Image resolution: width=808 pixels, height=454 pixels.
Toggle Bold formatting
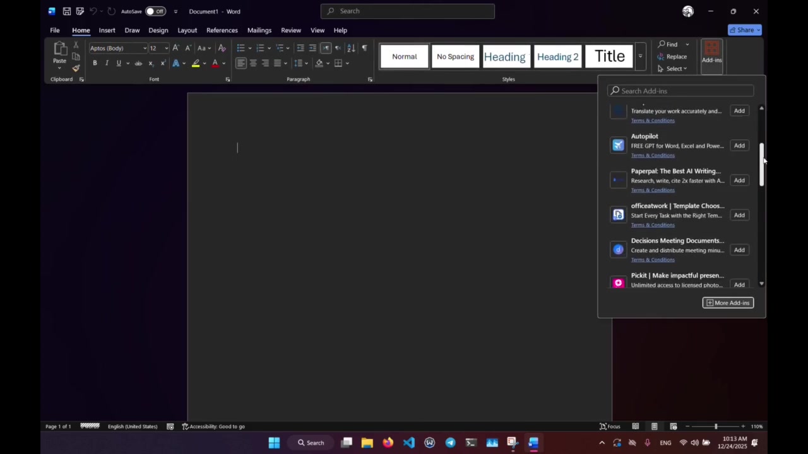click(x=95, y=63)
